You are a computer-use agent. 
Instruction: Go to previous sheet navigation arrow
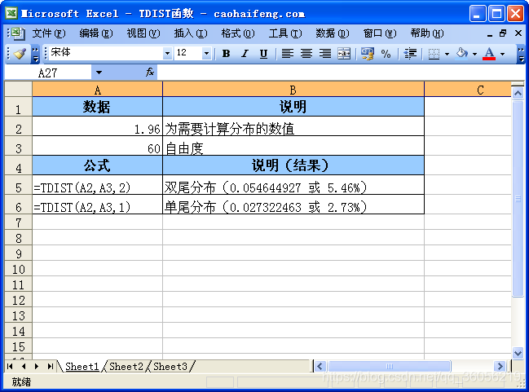tap(24, 367)
